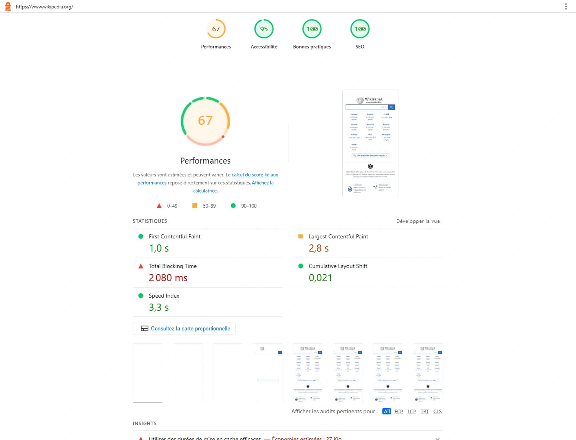Expand the Total Blocking Time metric row
The width and height of the screenshot is (576, 440).
[x=208, y=272]
